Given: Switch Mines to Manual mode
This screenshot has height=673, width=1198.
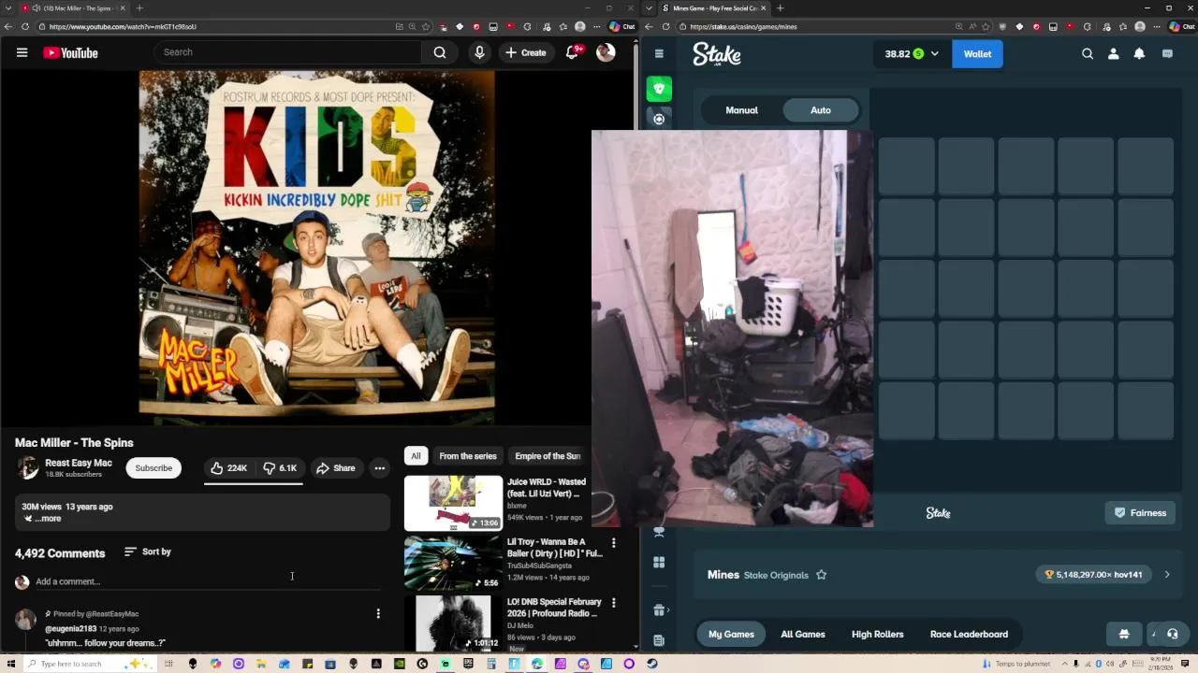Looking at the screenshot, I should tap(741, 110).
